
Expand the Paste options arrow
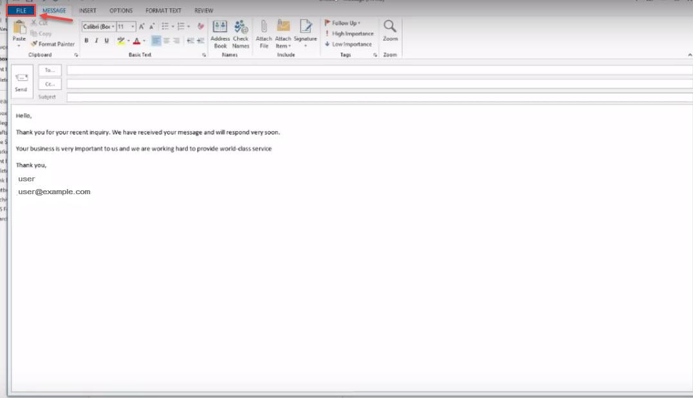19,46
